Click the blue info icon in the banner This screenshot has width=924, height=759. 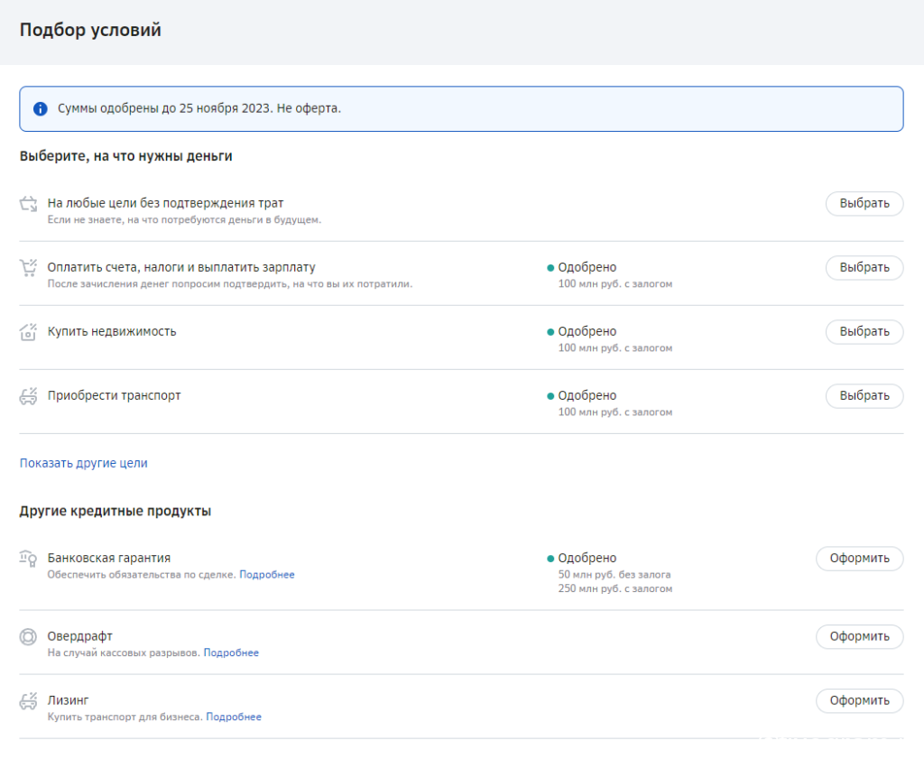[x=40, y=108]
